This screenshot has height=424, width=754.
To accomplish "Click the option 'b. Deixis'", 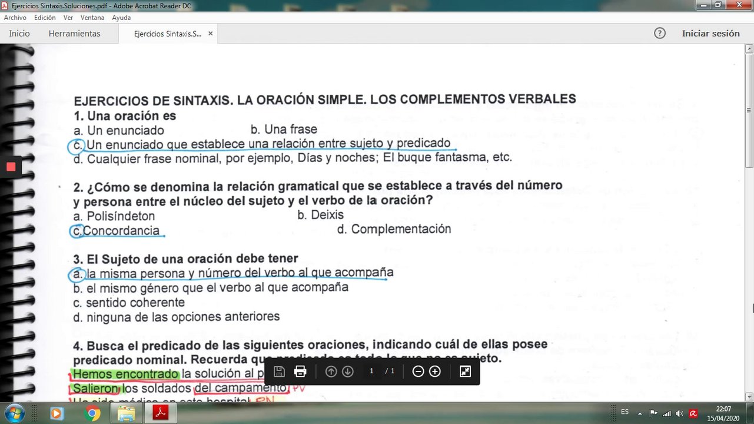I will pos(320,215).
